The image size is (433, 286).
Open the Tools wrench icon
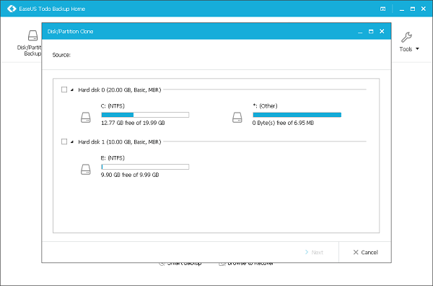(406, 38)
